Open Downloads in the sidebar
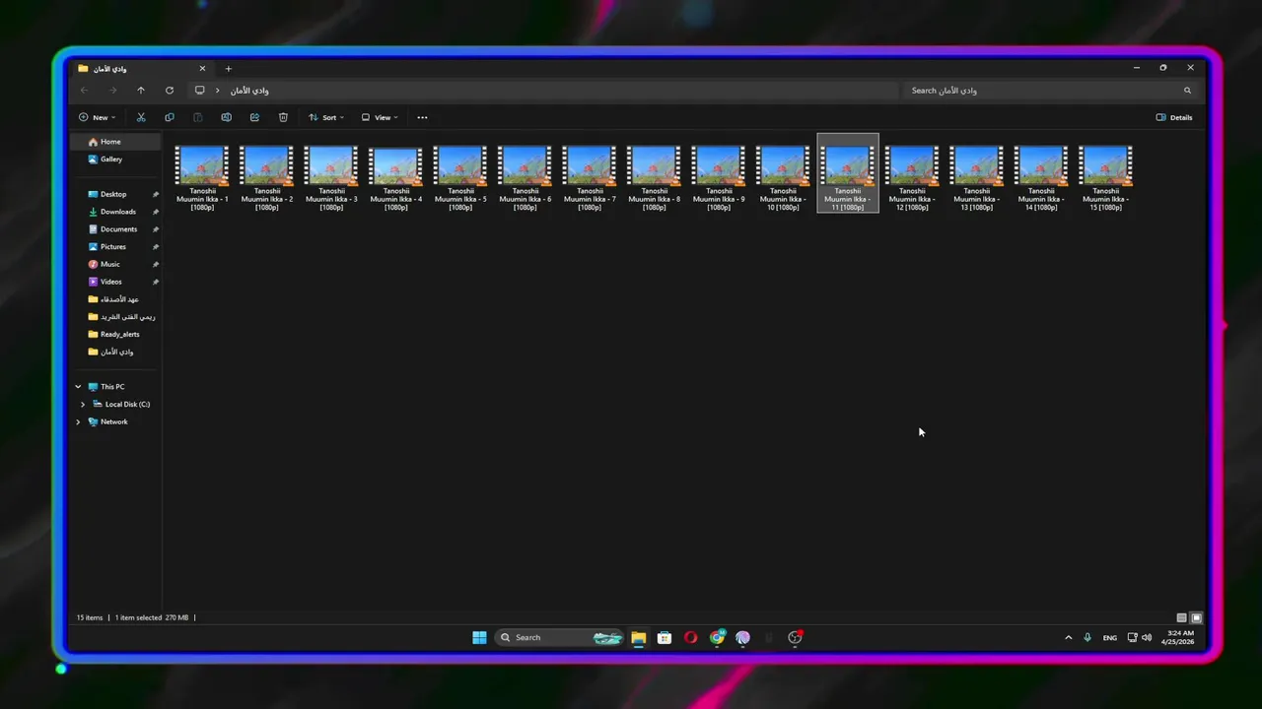The height and width of the screenshot is (709, 1262). tap(114, 212)
